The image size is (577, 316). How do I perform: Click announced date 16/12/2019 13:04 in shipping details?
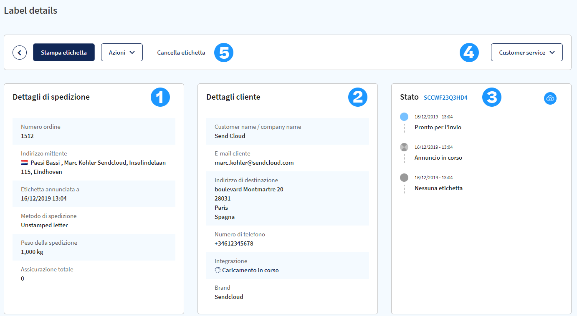click(x=44, y=198)
